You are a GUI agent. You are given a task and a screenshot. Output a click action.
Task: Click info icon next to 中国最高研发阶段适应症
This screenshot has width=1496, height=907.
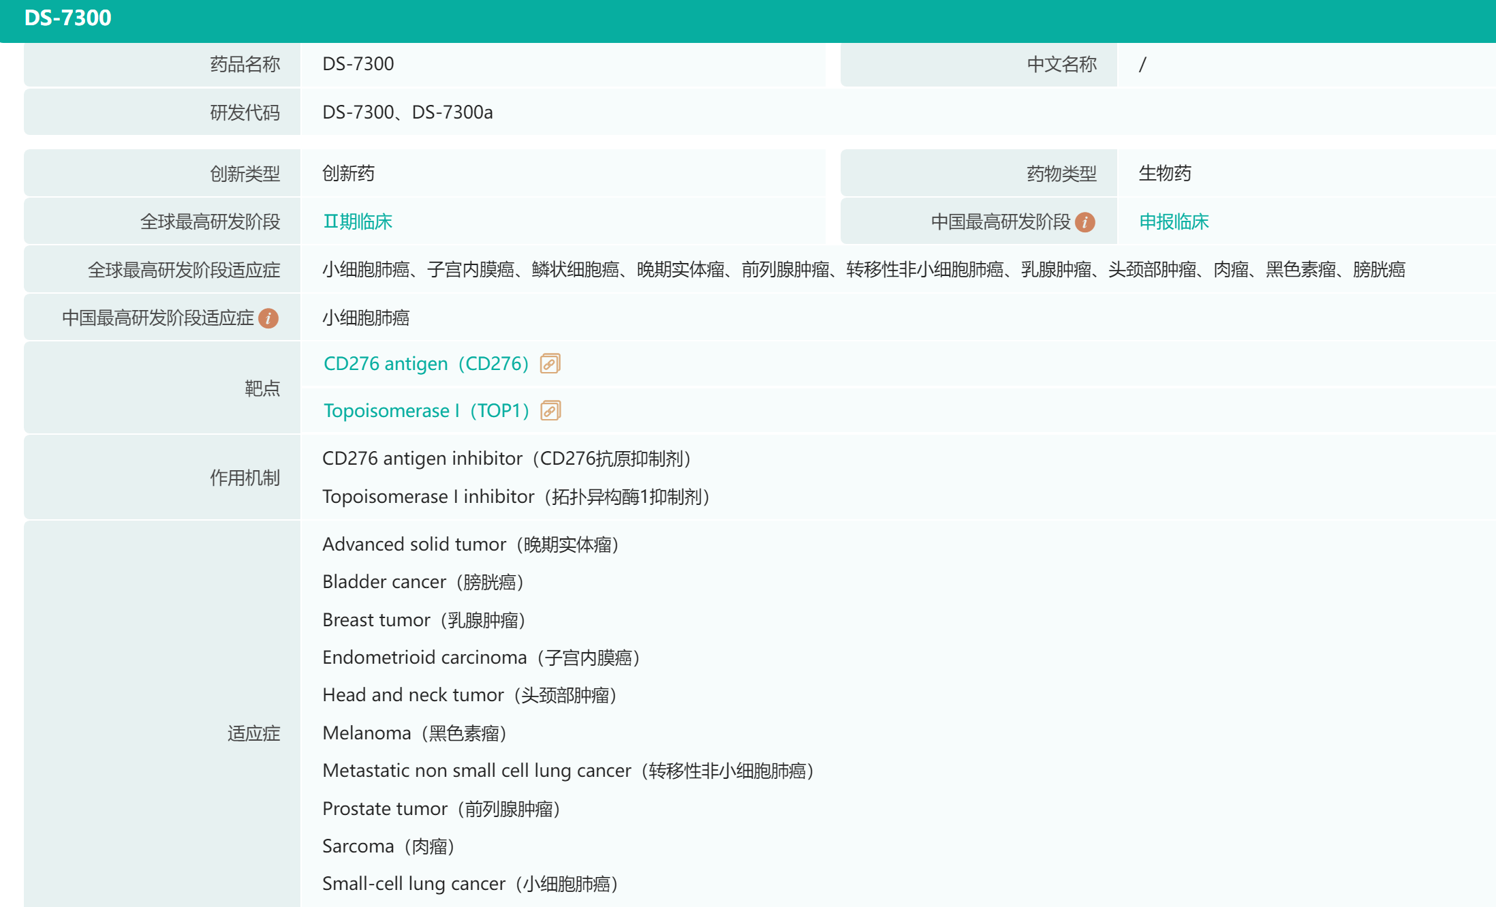tap(268, 318)
